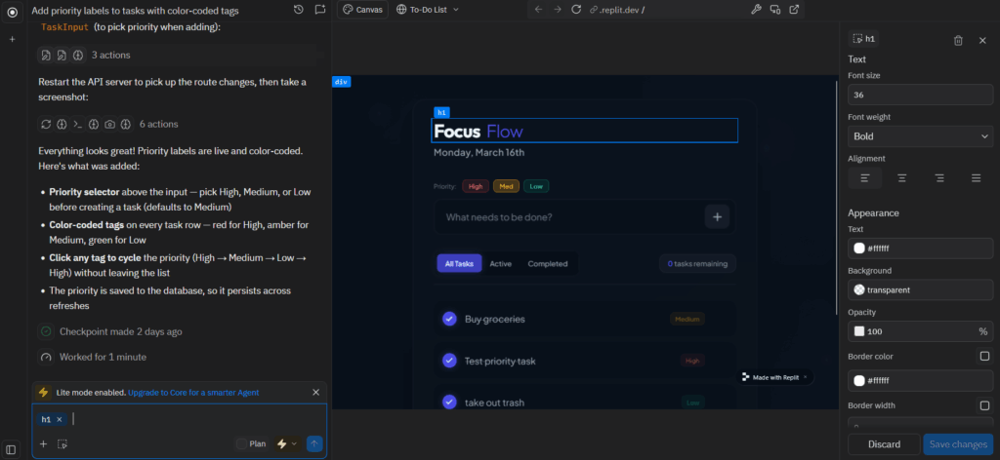Click the Font size field showing 36
Screen dimensions: 1000x460
click(x=920, y=95)
